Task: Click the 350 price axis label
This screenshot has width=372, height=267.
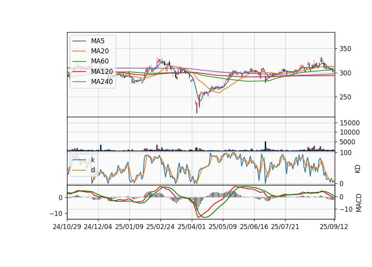Action: point(345,49)
